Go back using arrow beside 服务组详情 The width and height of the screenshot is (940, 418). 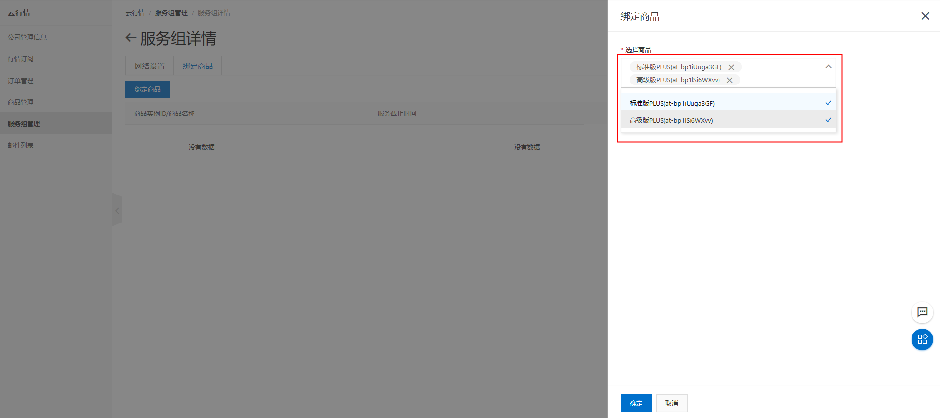pyautogui.click(x=131, y=38)
